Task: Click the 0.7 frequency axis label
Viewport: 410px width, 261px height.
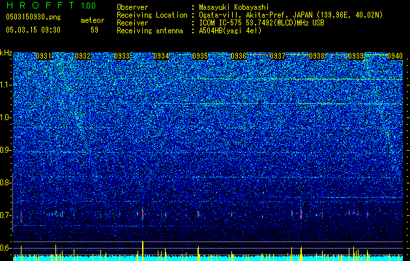Action: click(x=6, y=215)
